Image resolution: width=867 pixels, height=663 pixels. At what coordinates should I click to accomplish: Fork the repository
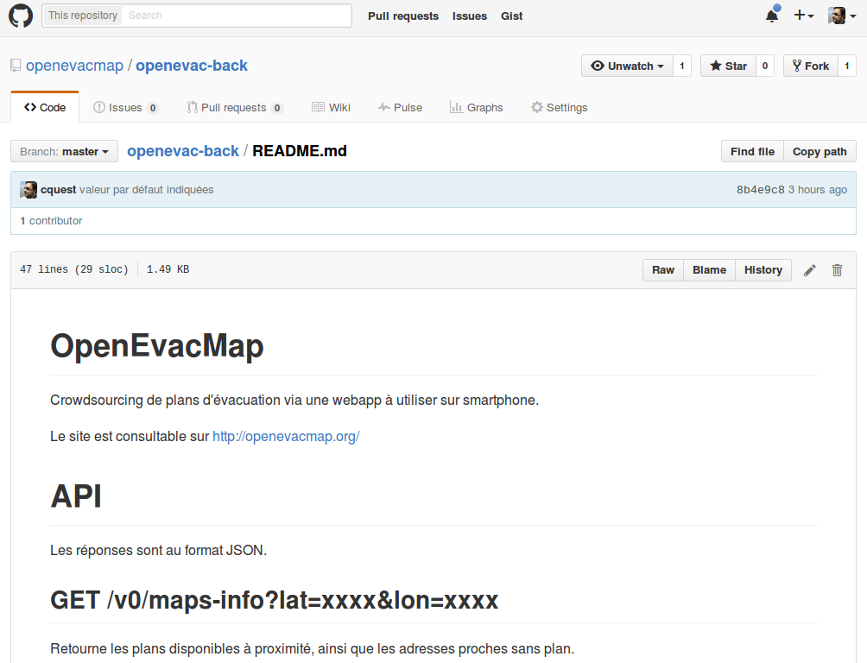[811, 66]
